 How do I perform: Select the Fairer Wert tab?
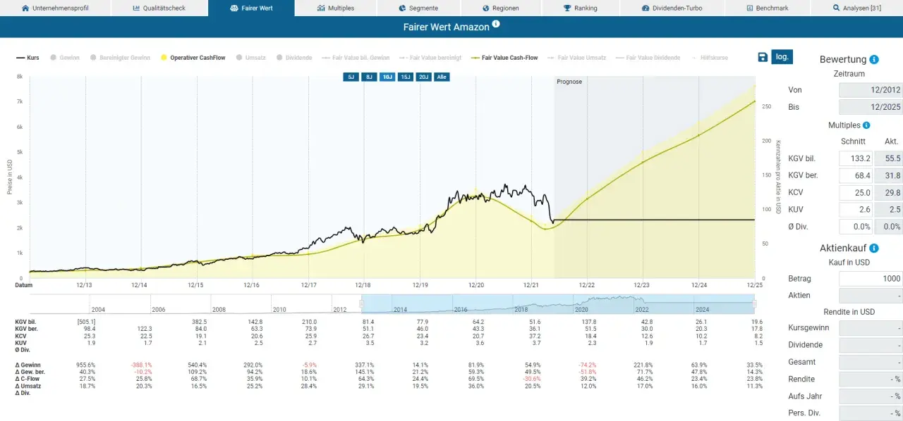point(251,8)
